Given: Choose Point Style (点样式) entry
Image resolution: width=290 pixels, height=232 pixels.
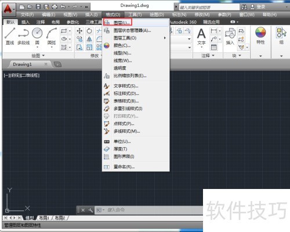Looking at the screenshot, I should point(136,124).
